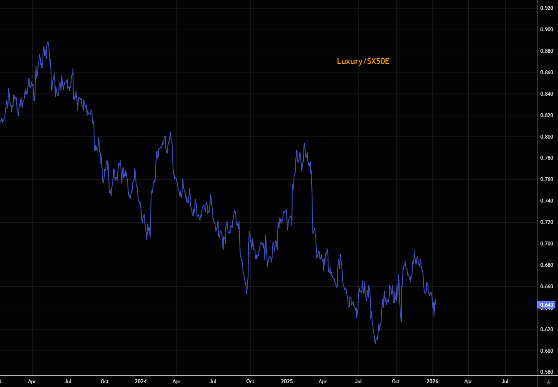The width and height of the screenshot is (558, 387).
Task: Click the 0.700 price axis label
Action: point(546,244)
